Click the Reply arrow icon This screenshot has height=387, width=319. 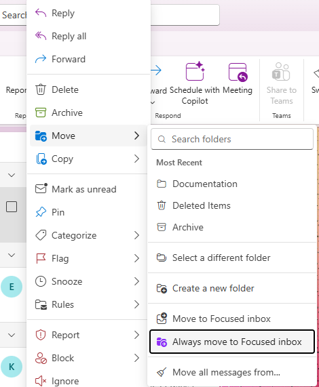coord(41,13)
